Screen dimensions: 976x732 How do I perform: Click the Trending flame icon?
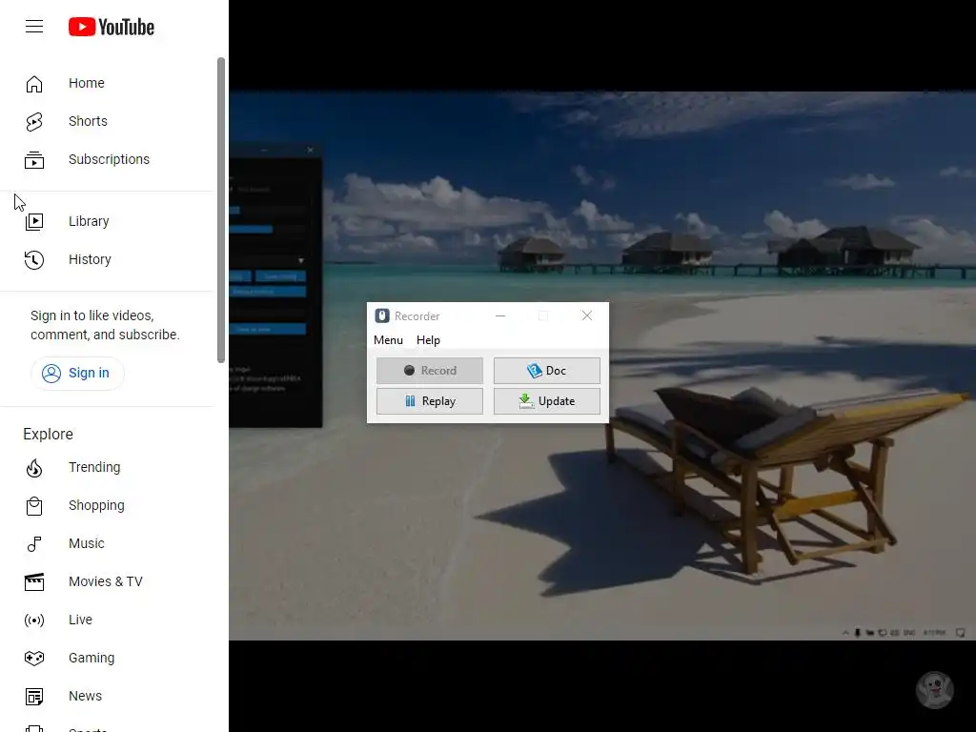(x=34, y=467)
